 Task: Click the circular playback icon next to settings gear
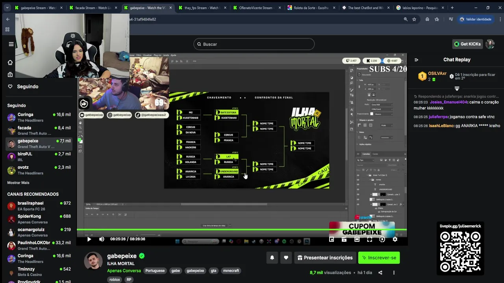(x=382, y=239)
